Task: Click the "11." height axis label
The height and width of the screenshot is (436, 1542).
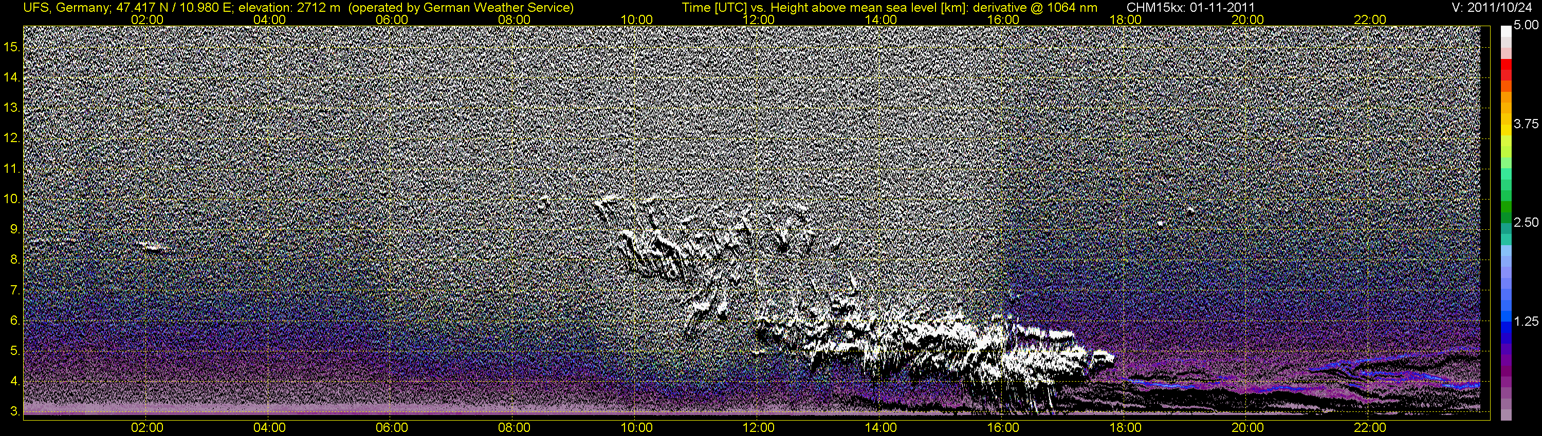Action: click(x=11, y=169)
